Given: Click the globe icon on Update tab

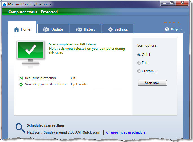Looking at the screenshot, I should pyautogui.click(x=47, y=29).
